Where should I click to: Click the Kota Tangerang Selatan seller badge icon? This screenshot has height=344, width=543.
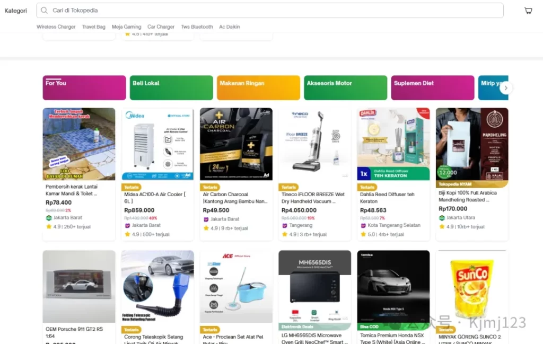[363, 225]
